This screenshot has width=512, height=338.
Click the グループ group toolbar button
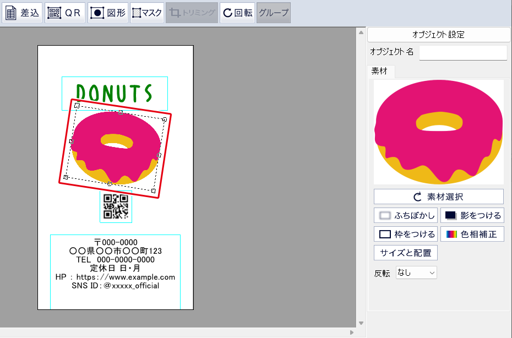274,13
